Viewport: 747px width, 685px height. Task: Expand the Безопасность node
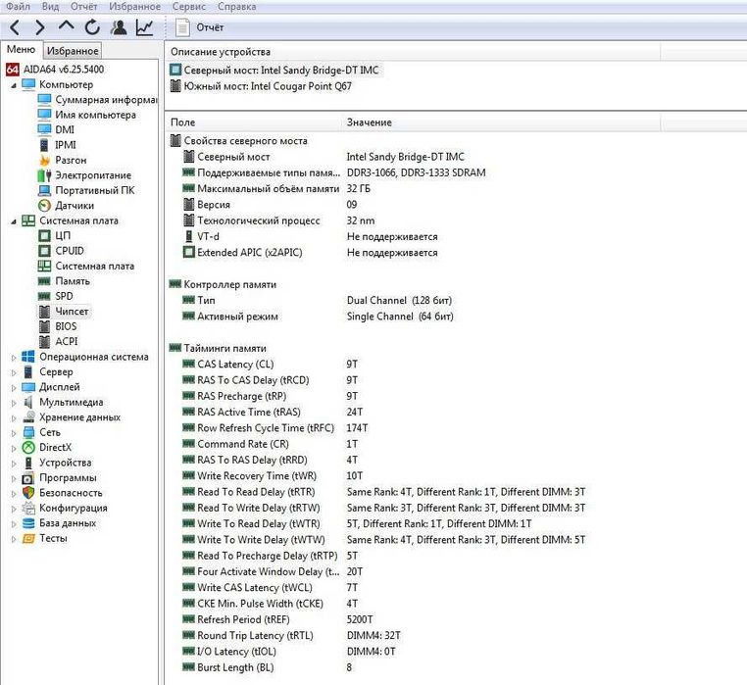(14, 494)
